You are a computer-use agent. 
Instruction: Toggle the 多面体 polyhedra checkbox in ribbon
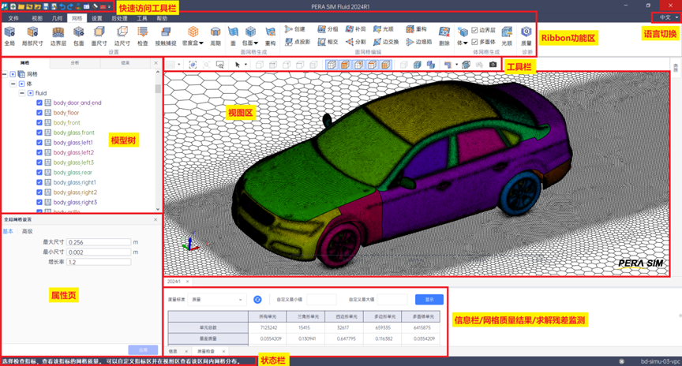[474, 41]
